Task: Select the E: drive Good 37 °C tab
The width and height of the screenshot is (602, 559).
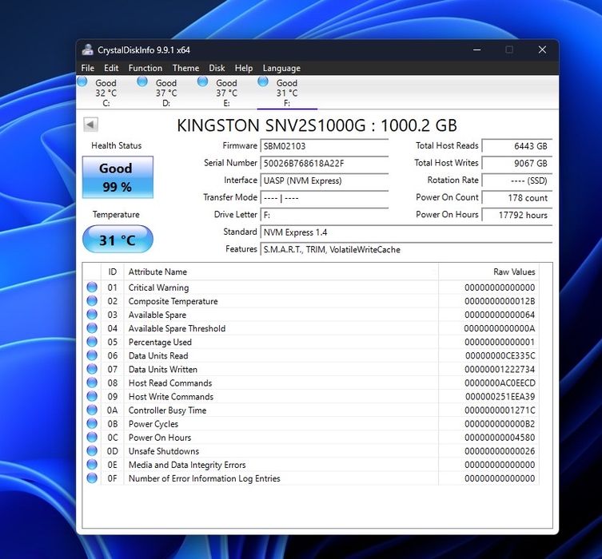Action: coord(226,93)
